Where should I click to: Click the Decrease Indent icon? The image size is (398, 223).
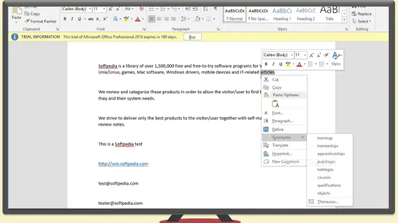click(x=188, y=9)
